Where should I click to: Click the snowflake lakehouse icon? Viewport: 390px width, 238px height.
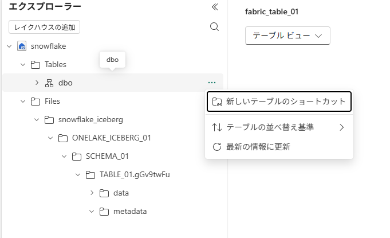[x=22, y=46]
